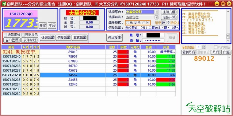The width and height of the screenshot is (233, 116).
Task: Expand the 选择玩法 dropdown
Action: click(x=157, y=17)
